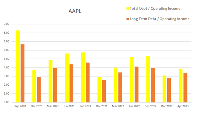Screen dimensions: 198x114
Task: Click the 'Sep 2020' axis label
Action: point(20,106)
